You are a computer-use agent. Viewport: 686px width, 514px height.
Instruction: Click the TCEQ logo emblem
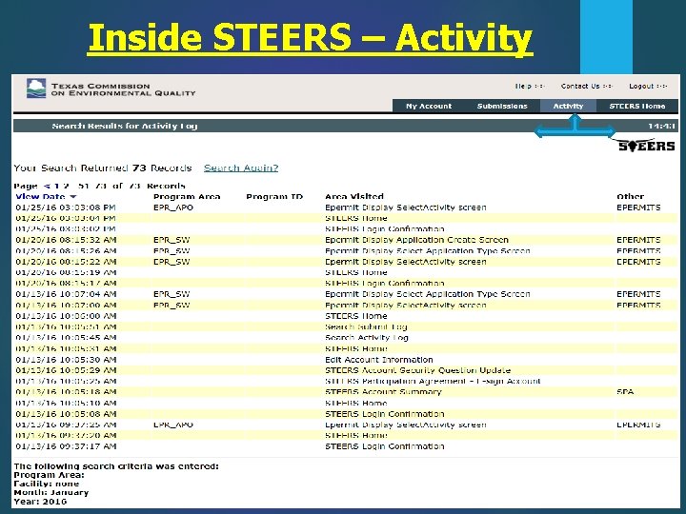click(x=36, y=89)
